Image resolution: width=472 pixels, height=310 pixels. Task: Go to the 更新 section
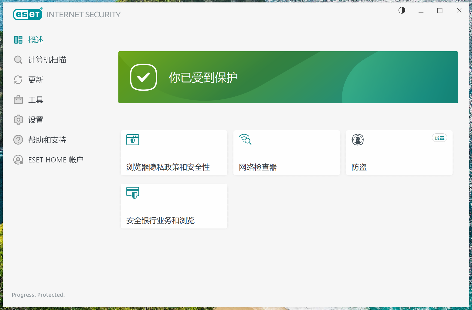click(36, 80)
